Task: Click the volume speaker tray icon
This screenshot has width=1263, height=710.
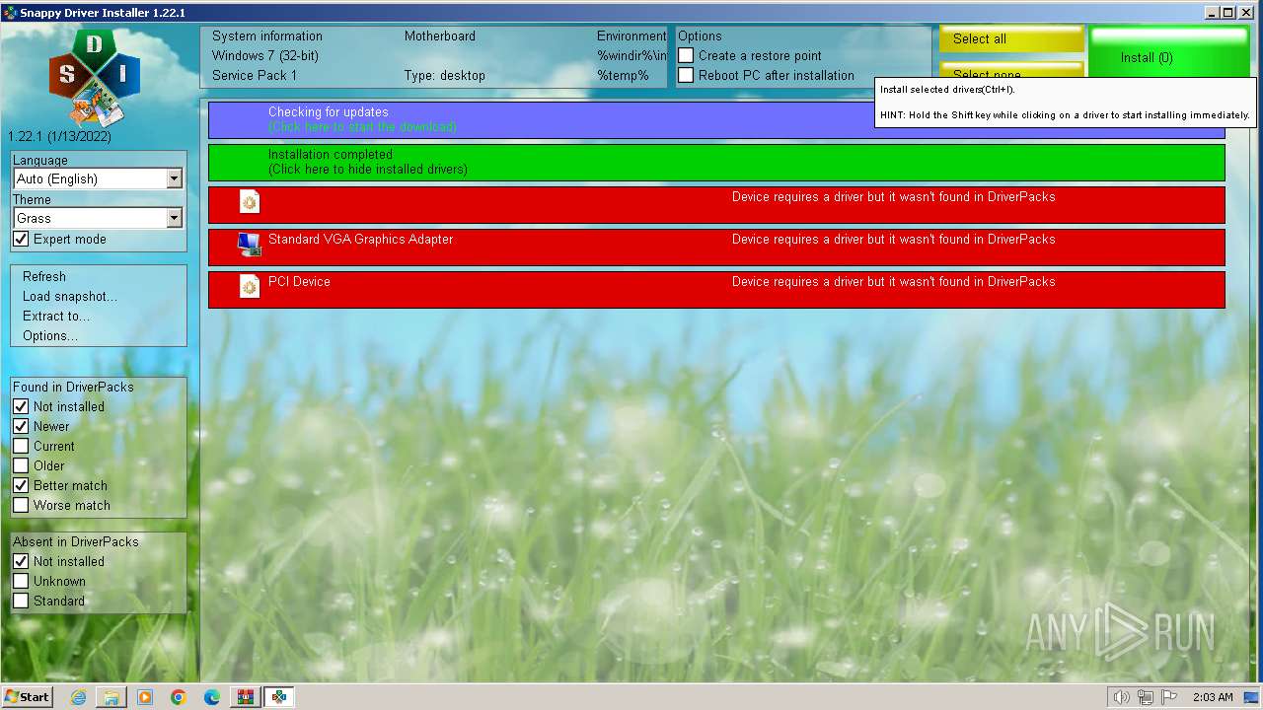Action: point(1121,697)
